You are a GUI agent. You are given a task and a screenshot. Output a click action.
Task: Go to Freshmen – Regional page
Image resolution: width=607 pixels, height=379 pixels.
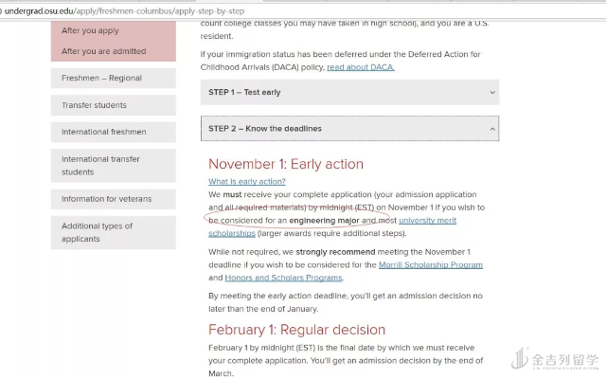click(x=100, y=79)
